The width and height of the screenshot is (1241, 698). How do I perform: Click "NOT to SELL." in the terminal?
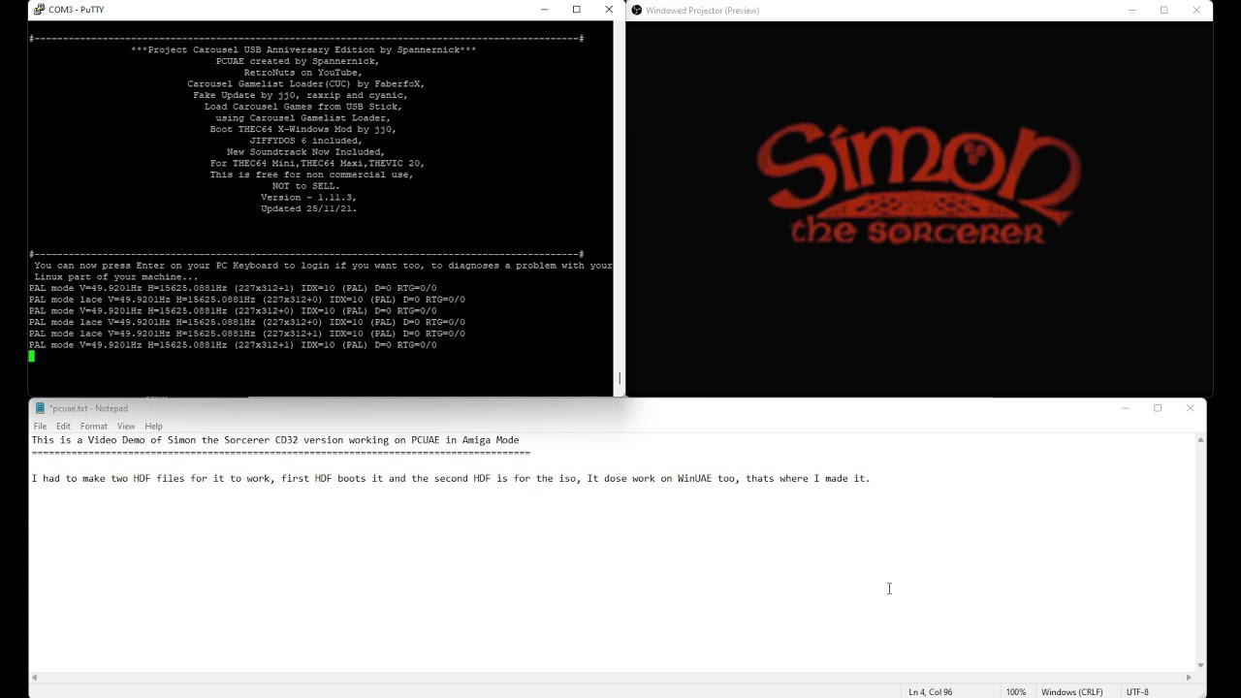[x=306, y=186]
